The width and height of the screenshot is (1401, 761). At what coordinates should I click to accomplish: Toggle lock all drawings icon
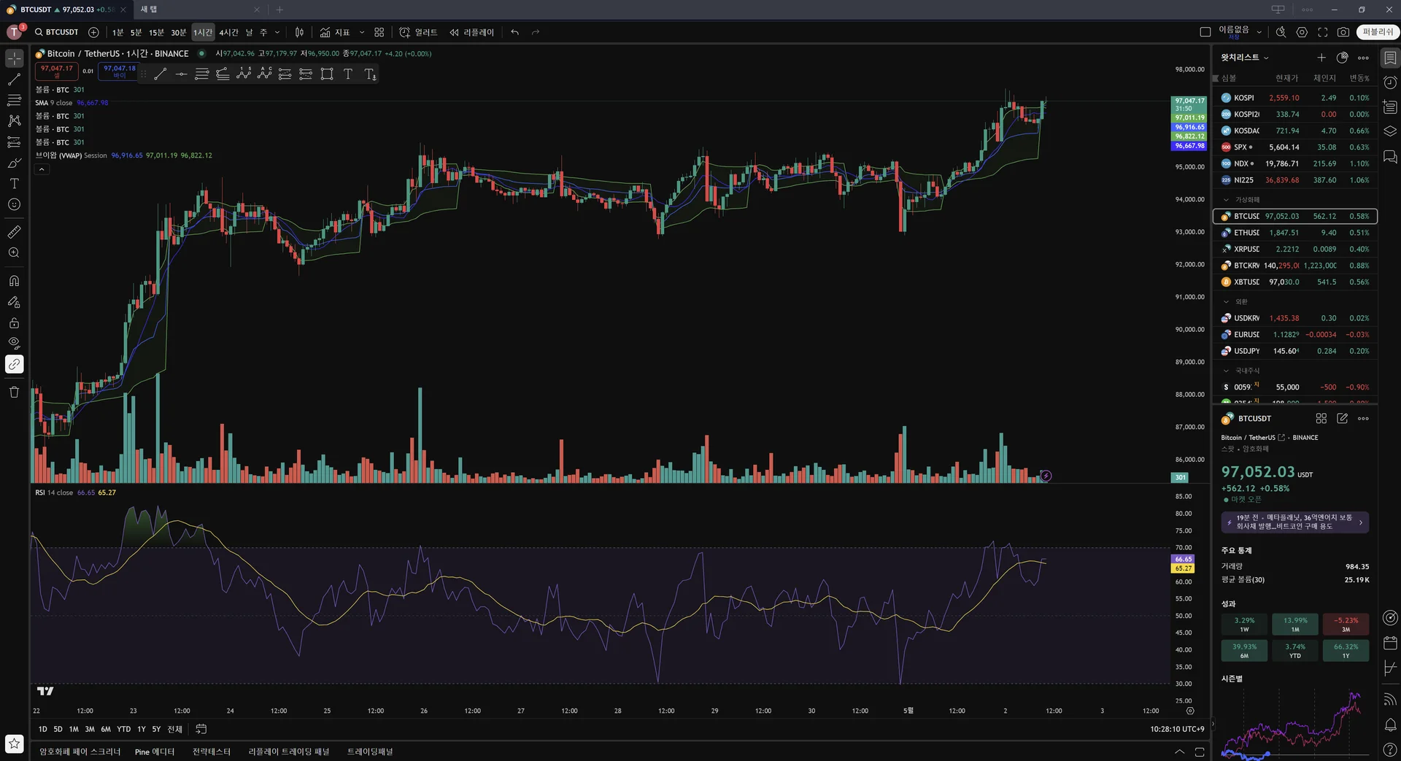(14, 322)
